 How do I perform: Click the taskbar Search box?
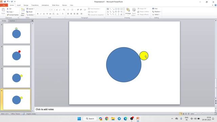point(90,119)
